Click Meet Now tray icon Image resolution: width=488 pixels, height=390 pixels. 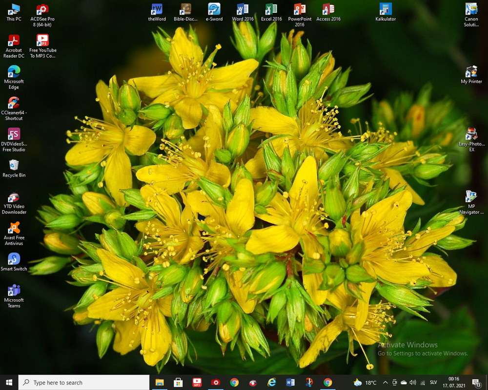[x=395, y=383]
